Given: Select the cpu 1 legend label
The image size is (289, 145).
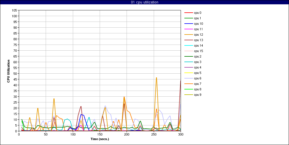Looking at the screenshot, I should coord(198,18).
